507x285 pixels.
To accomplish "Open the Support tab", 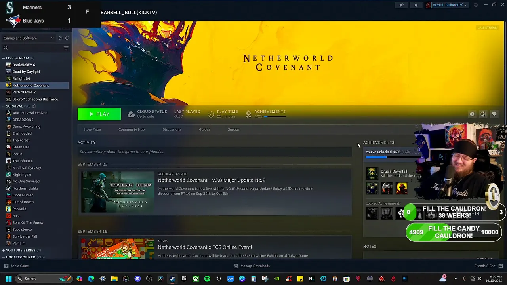I will [234, 129].
